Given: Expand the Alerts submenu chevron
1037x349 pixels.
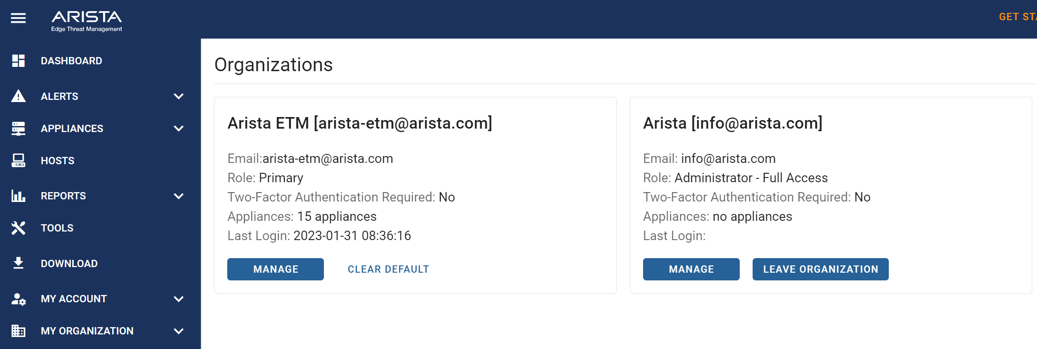Looking at the screenshot, I should tap(179, 96).
